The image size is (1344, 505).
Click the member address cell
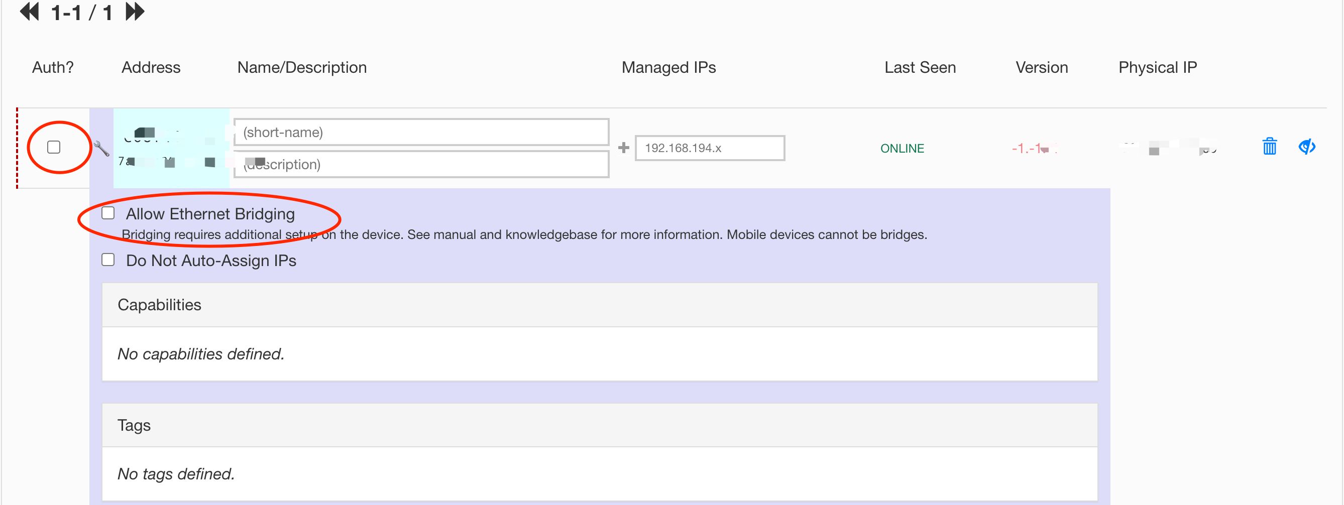(x=171, y=148)
